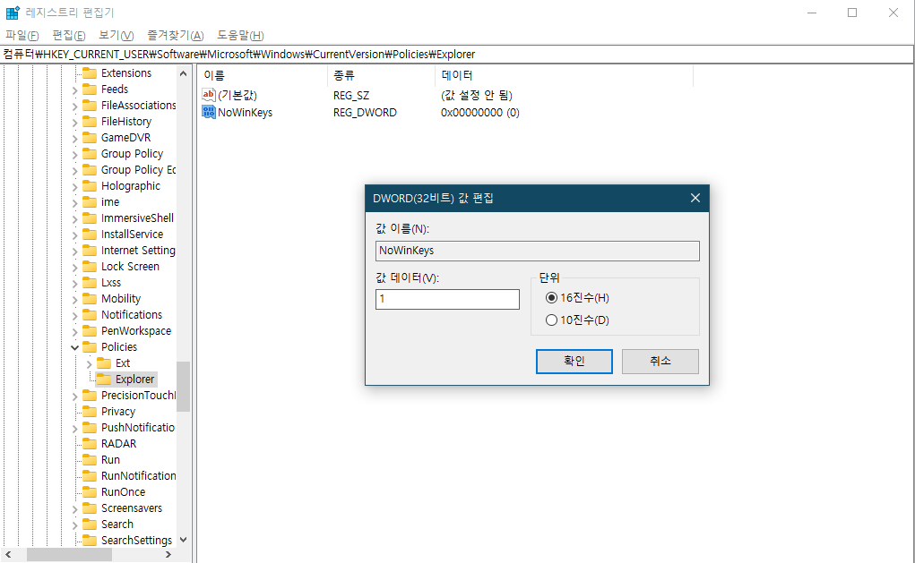Click the 데이터 column header
The height and width of the screenshot is (563, 915).
(x=565, y=75)
